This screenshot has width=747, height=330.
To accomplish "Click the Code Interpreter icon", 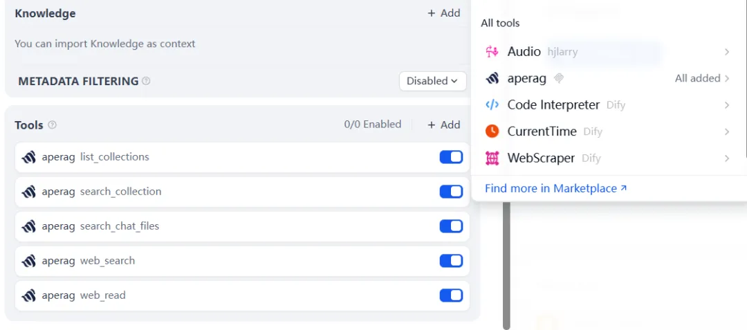I will [x=492, y=105].
